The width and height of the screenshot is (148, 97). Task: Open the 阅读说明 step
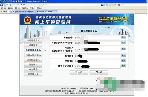pyautogui.click(x=33, y=45)
